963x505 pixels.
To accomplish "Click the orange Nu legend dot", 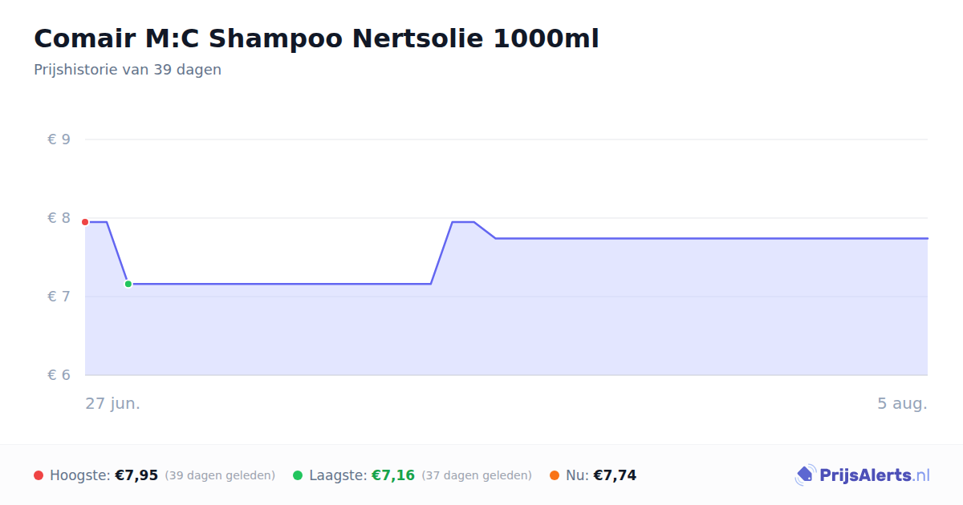I will (555, 475).
